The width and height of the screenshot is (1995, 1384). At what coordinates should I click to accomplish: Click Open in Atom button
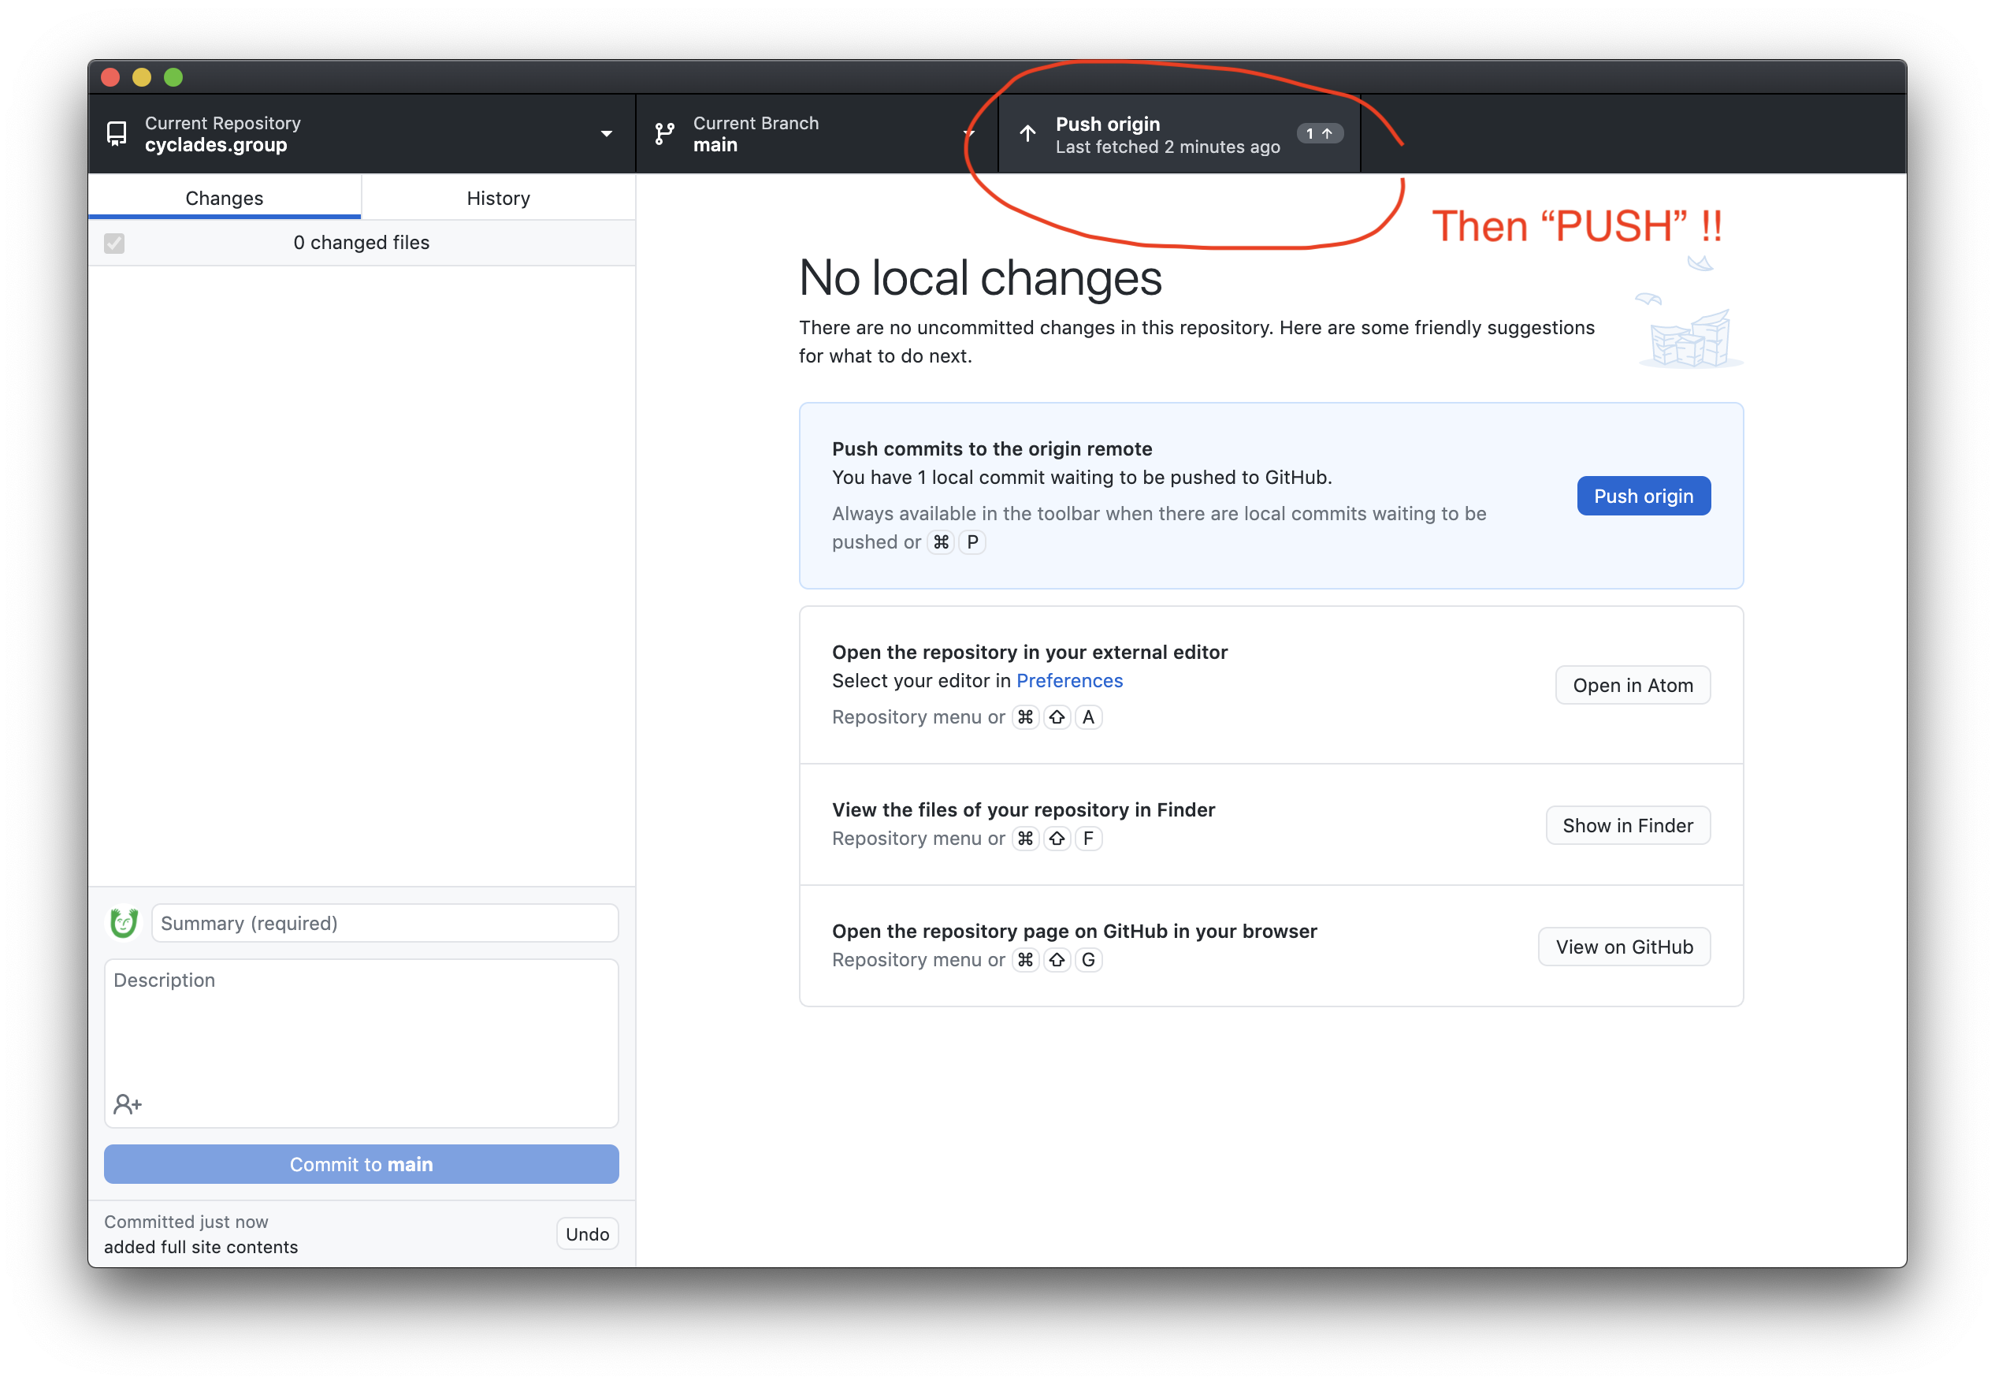coord(1633,685)
